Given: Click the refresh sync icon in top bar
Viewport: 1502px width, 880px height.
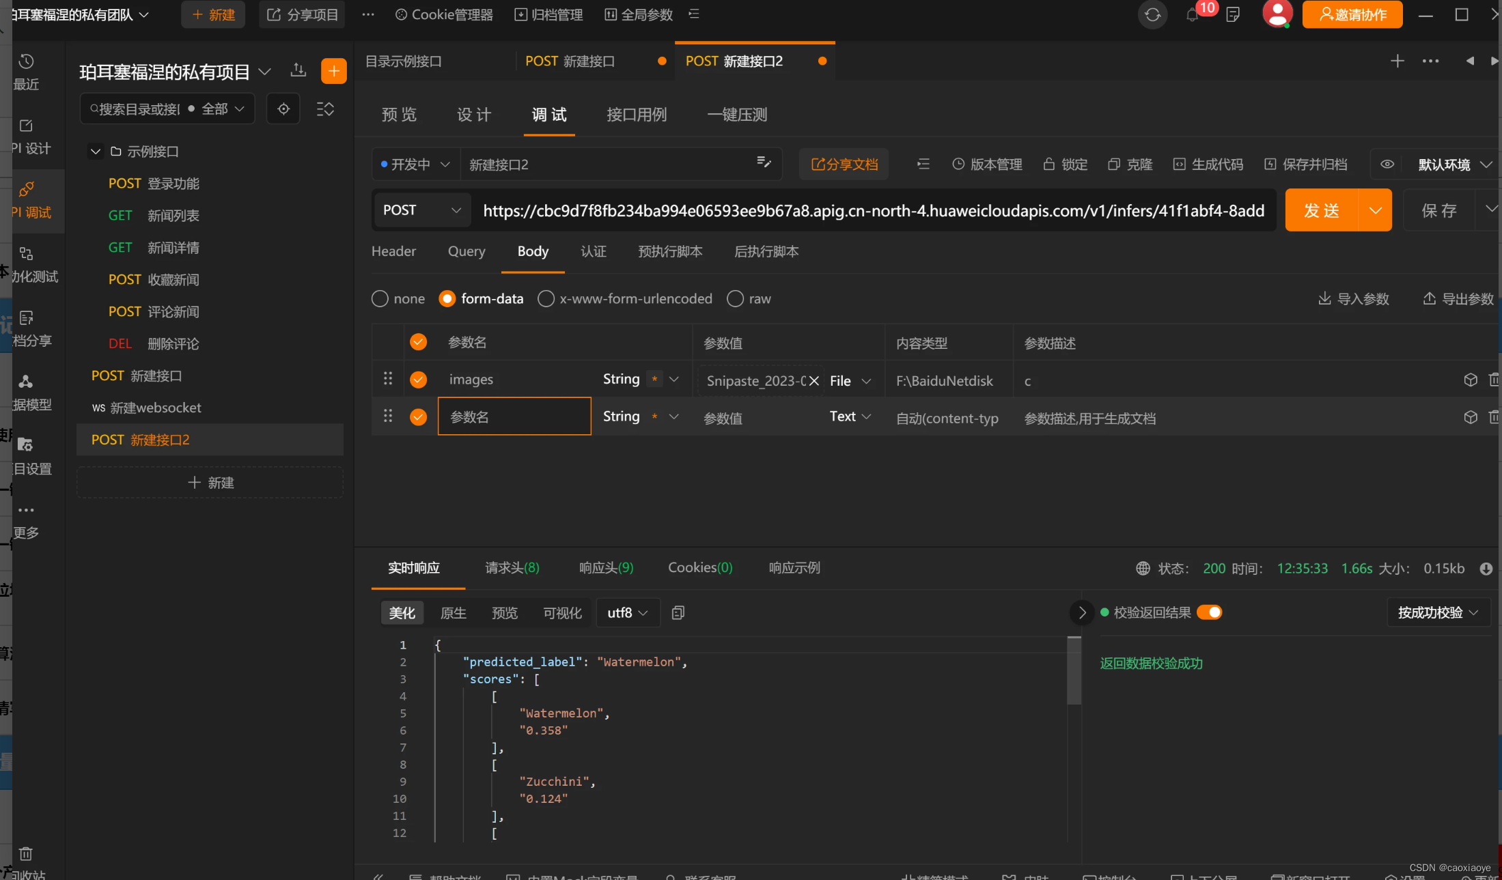Looking at the screenshot, I should (x=1152, y=15).
